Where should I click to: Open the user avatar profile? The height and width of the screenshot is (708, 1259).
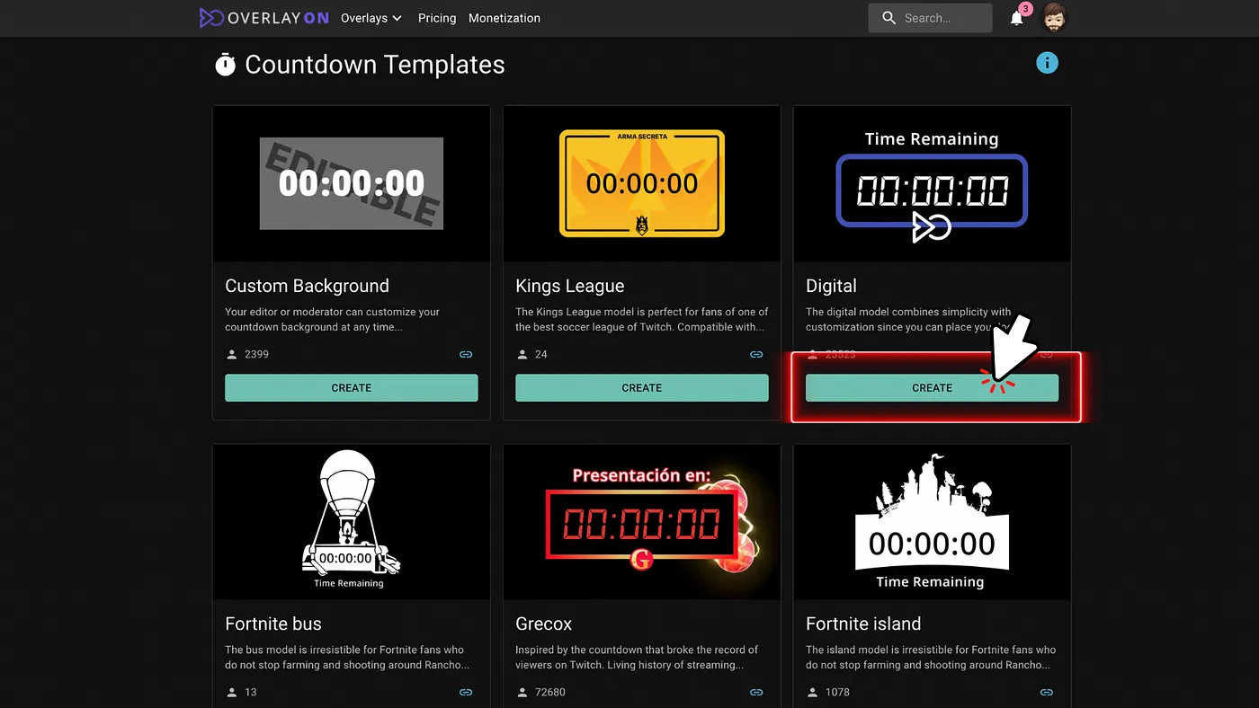(x=1053, y=18)
